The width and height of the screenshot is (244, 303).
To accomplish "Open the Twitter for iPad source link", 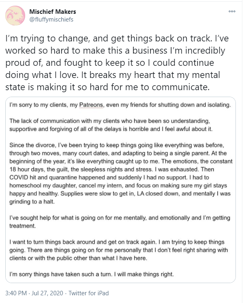I will 89,293.
